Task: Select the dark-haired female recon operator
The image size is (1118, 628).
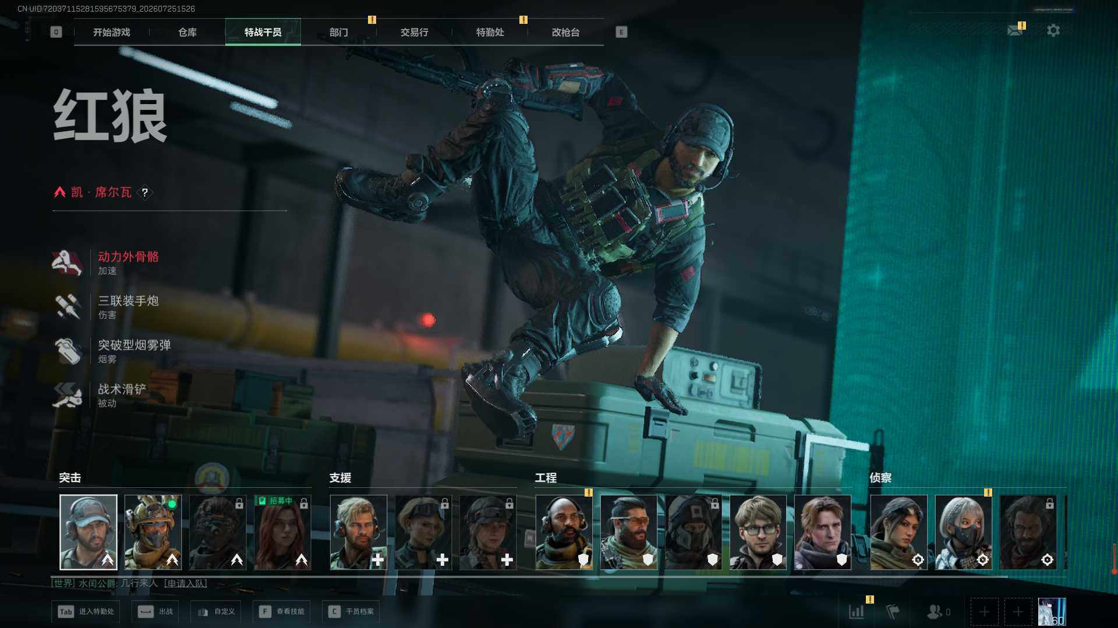Action: (898, 532)
